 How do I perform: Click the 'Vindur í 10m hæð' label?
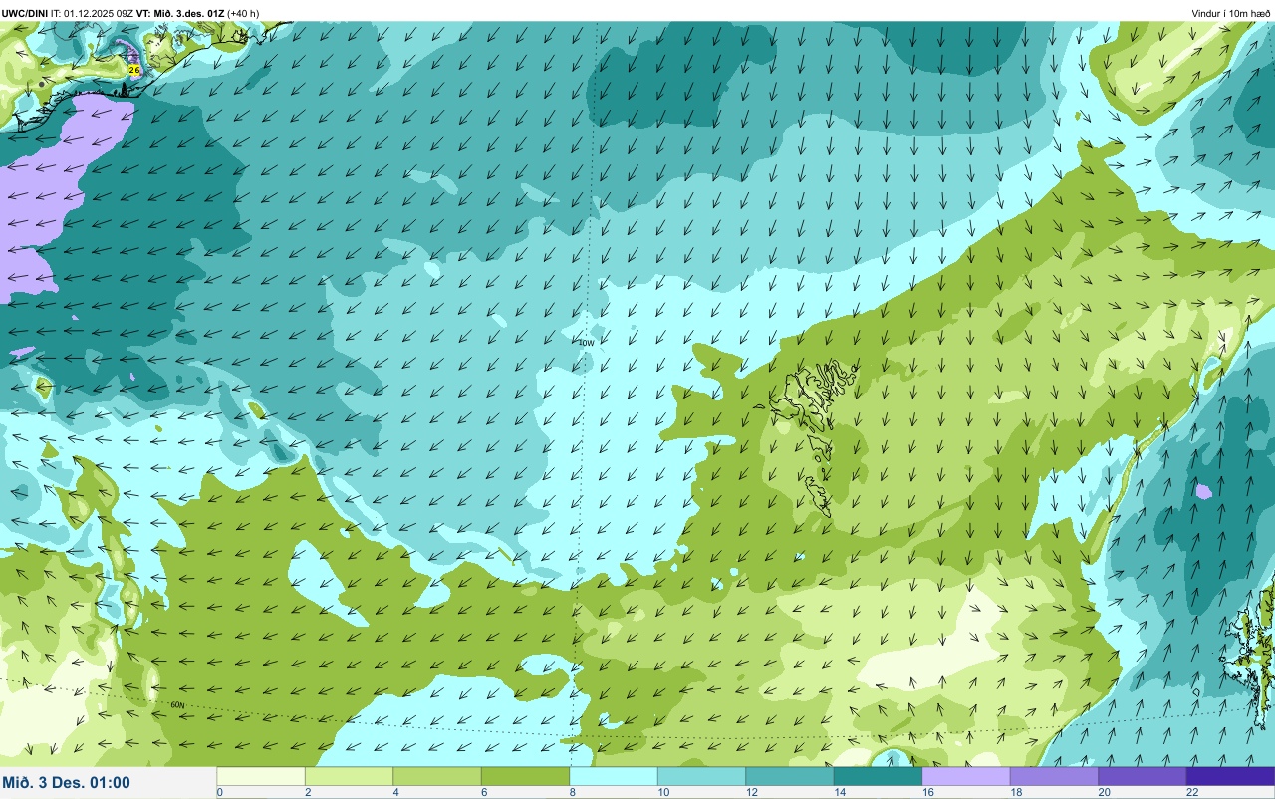(x=1231, y=13)
